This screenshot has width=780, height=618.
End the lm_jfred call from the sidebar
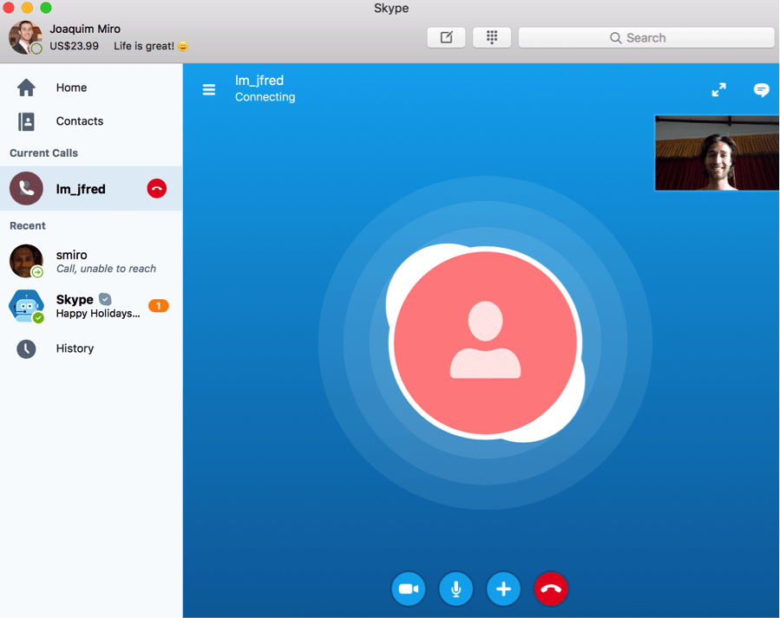click(x=157, y=189)
